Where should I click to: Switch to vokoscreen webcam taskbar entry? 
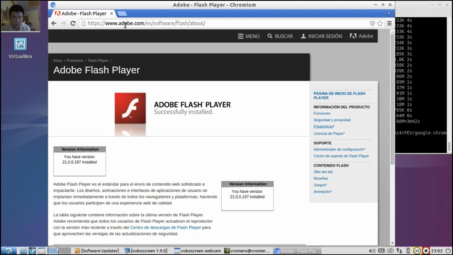(197, 251)
